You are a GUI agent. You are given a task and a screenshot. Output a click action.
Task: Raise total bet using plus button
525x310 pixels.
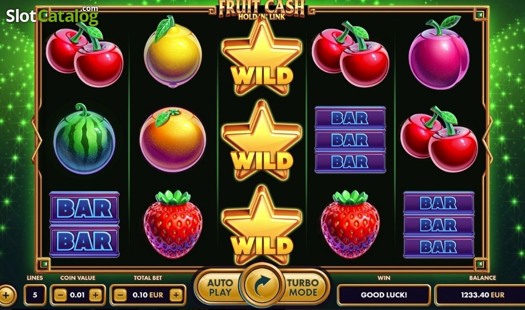click(176, 295)
